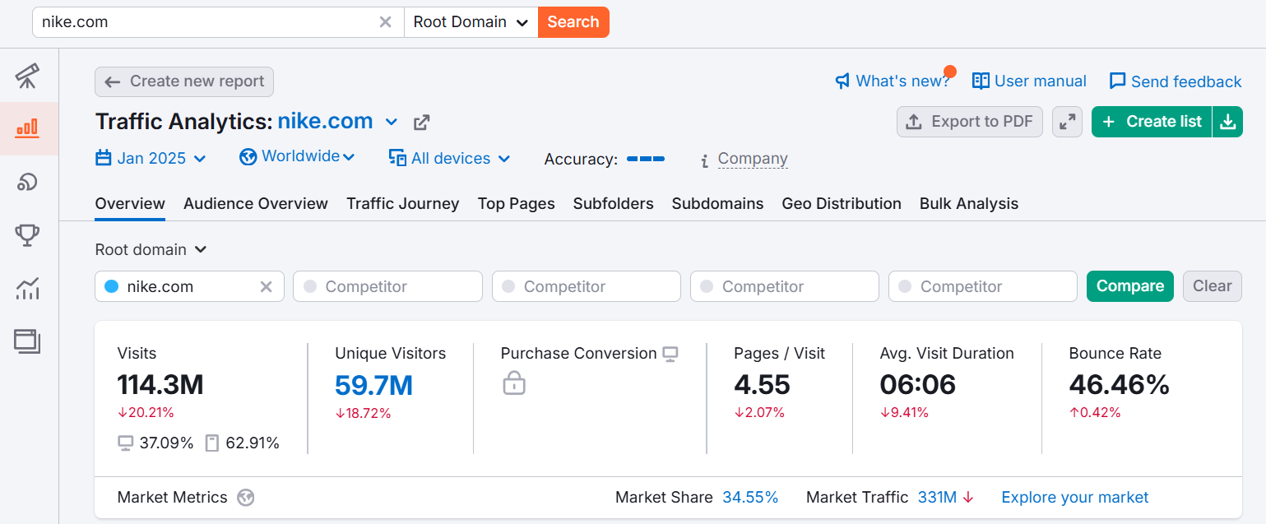The image size is (1266, 524).
Task: Click desktop icon next to Purchase Conversion
Action: point(671,354)
